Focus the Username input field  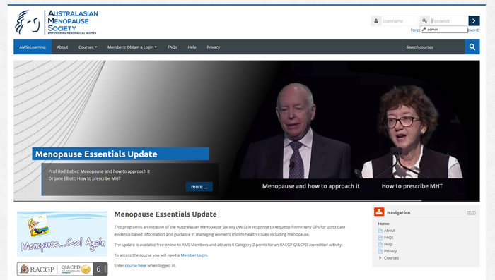click(x=400, y=20)
